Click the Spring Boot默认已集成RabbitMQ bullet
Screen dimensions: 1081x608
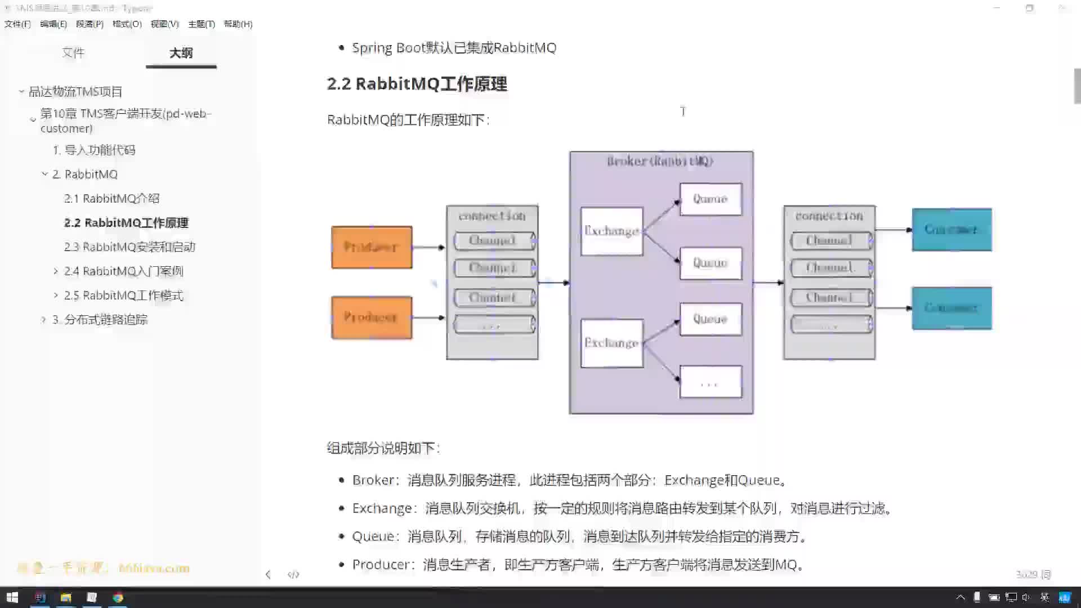(x=454, y=48)
